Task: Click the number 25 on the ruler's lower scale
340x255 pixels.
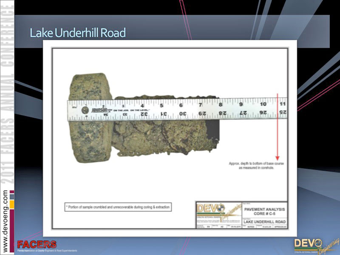Action: (282, 113)
